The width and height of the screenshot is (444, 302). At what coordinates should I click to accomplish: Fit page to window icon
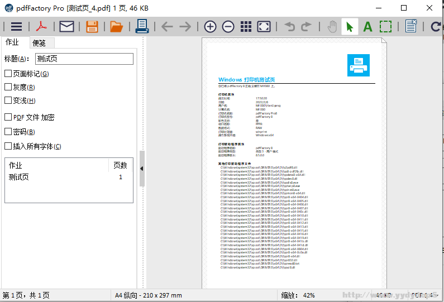[264, 27]
